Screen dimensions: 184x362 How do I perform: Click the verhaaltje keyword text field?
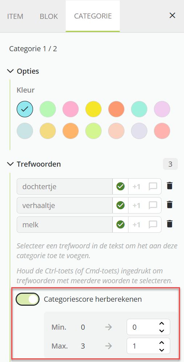[65, 205]
